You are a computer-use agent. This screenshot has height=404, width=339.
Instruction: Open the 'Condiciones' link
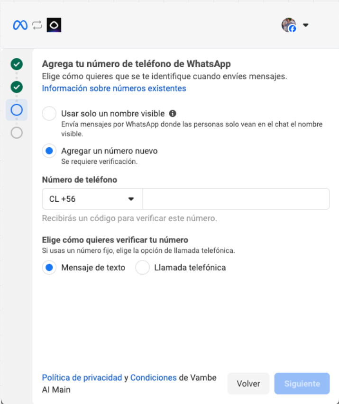[153, 378]
